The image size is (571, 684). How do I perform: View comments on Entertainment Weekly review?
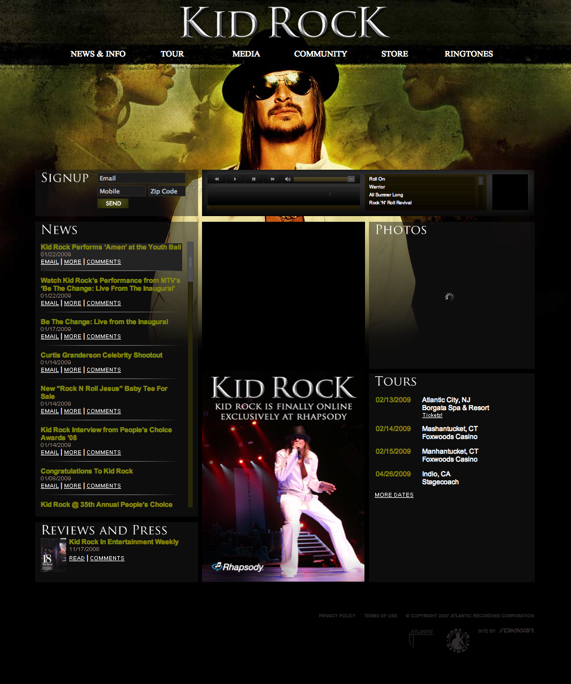pos(107,558)
